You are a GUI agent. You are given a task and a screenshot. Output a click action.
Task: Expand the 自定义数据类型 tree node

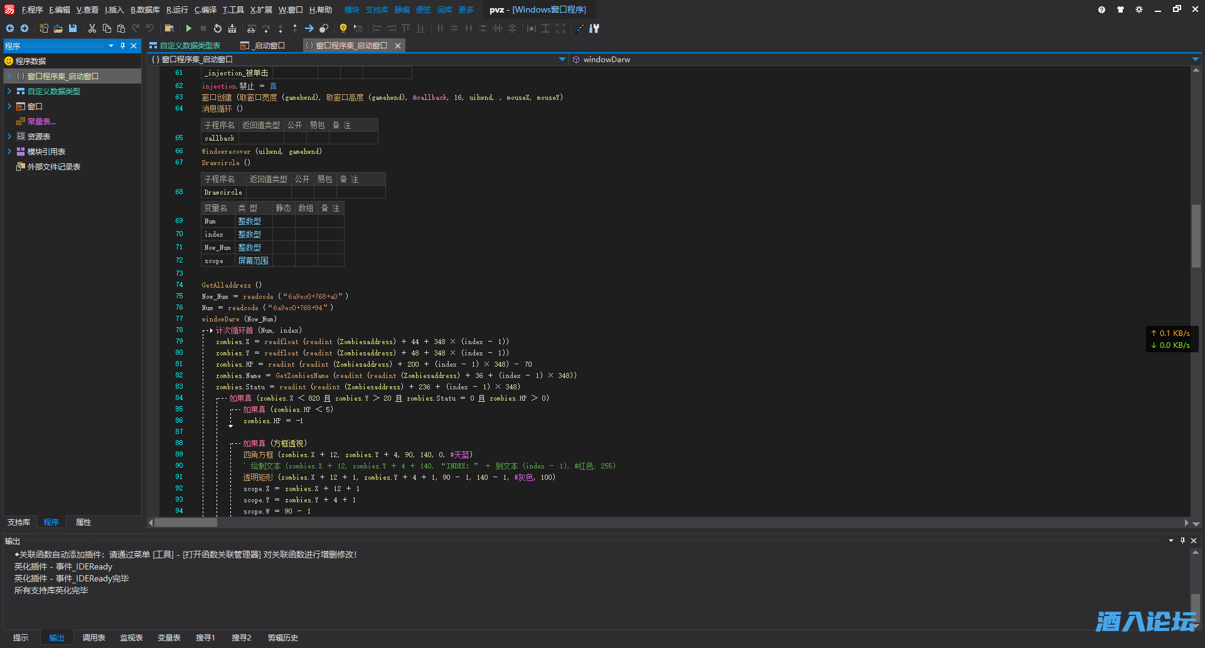click(9, 91)
